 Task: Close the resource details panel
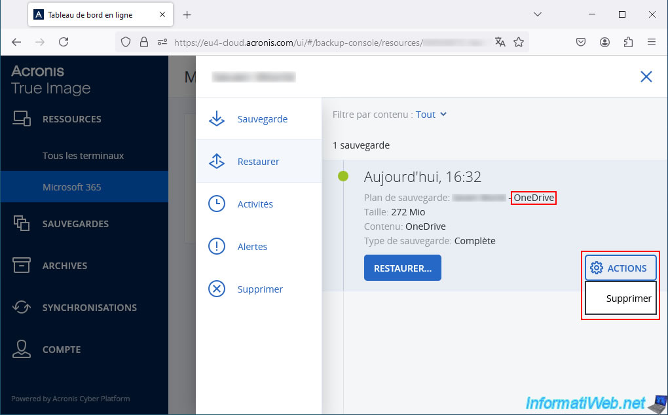pyautogui.click(x=646, y=77)
